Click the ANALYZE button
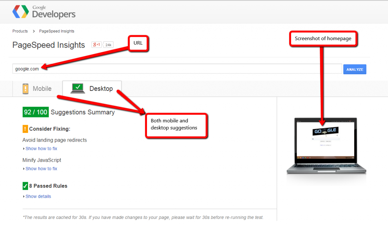The height and width of the screenshot is (225, 388). pos(355,69)
